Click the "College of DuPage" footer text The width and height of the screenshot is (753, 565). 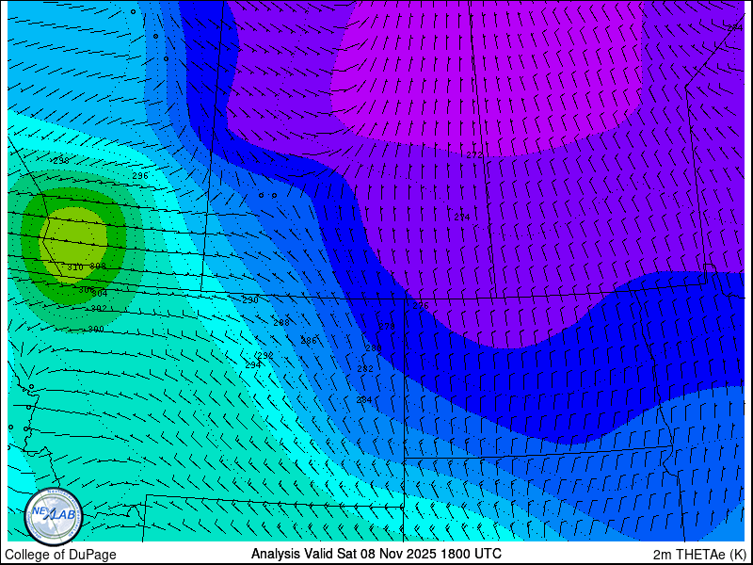60,555
